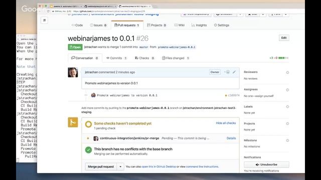Click the '1 pending check' text
The image size is (321, 180).
tap(105, 128)
